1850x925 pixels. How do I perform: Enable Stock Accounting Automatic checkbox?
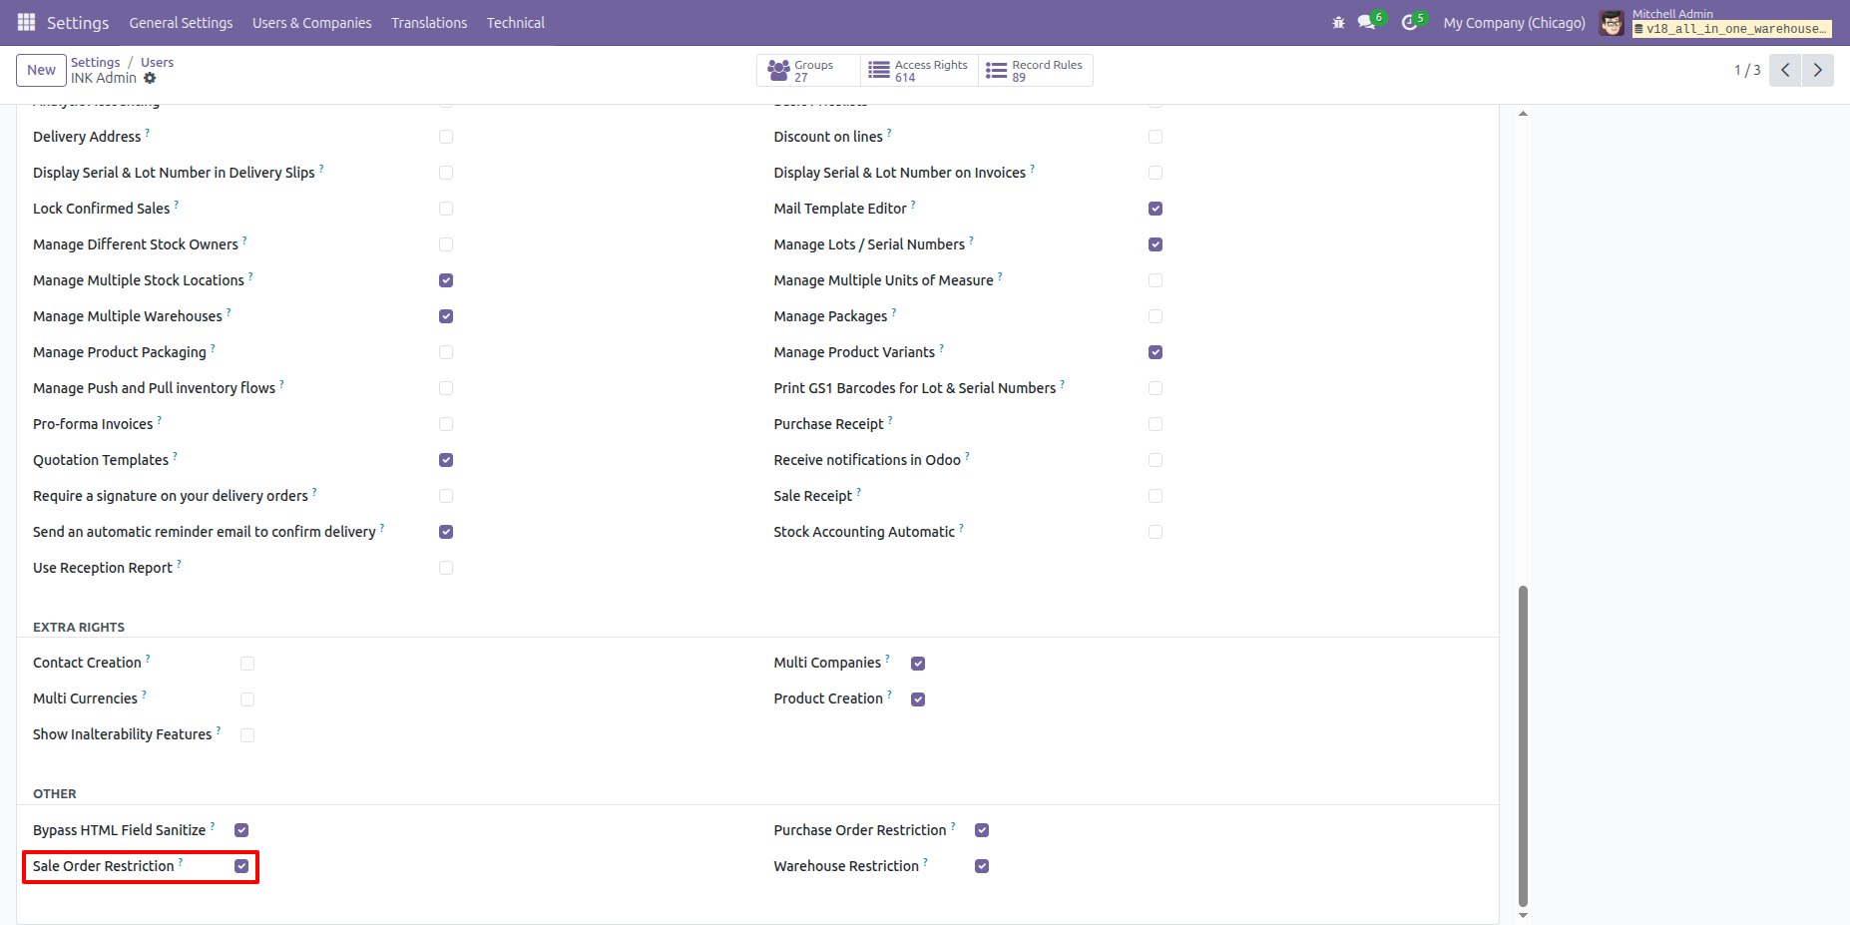click(1156, 532)
